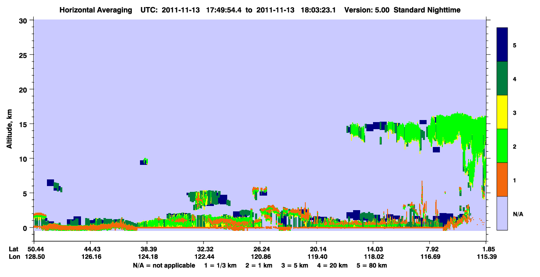The width and height of the screenshot is (540, 277).
Task: Click 'Standard Nighttime' in the title
Action: 427,10
